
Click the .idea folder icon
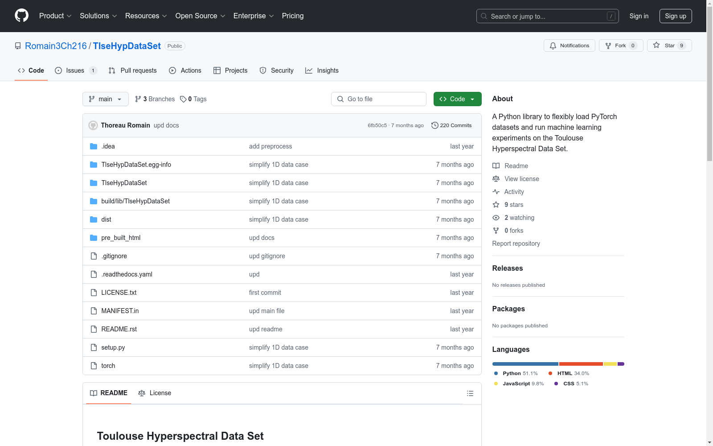coord(94,146)
